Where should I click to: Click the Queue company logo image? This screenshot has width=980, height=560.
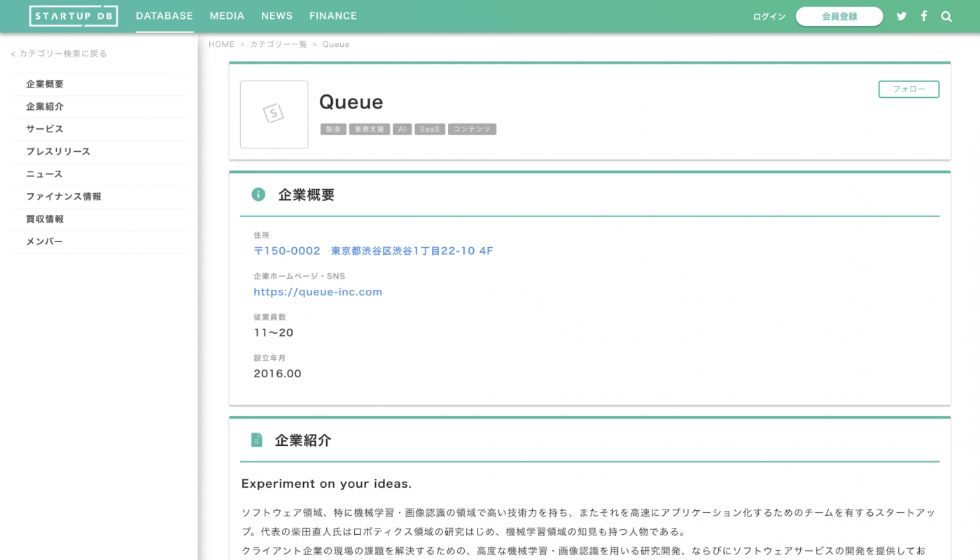(x=274, y=114)
